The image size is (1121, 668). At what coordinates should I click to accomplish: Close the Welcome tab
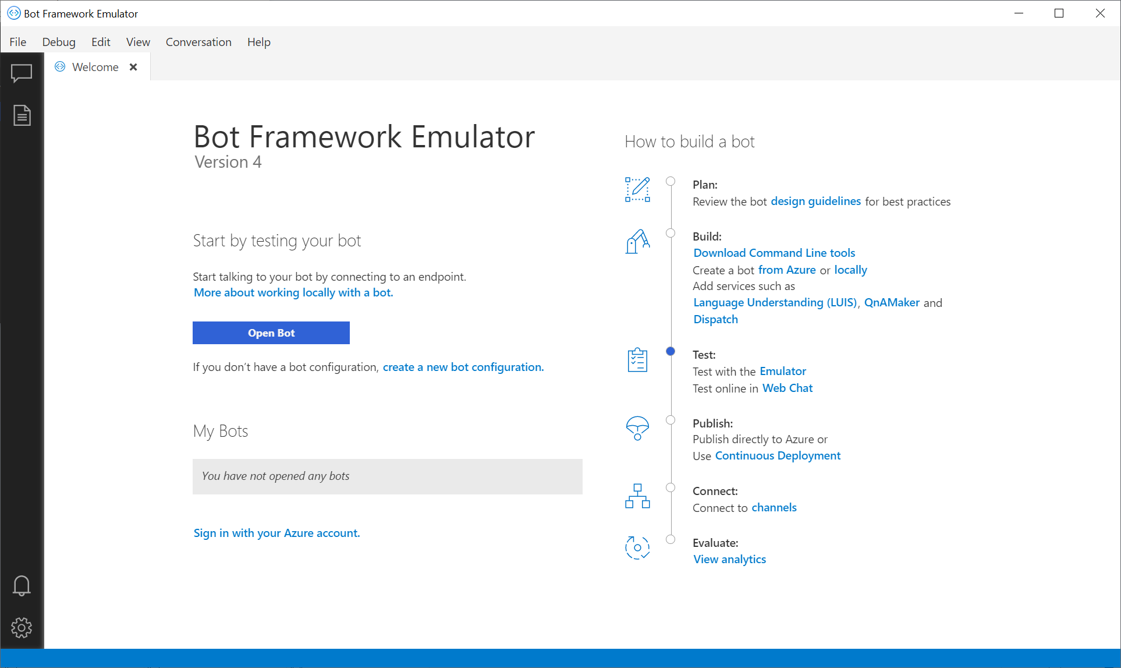click(133, 67)
